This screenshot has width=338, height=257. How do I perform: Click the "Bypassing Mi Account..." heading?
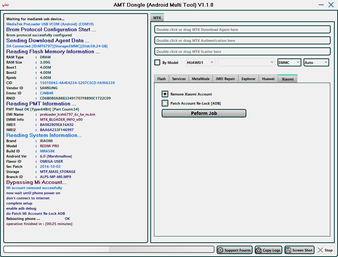(x=36, y=182)
